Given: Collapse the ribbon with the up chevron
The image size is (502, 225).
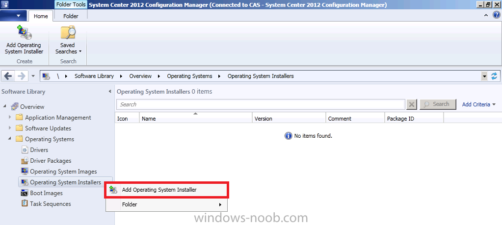Looking at the screenshot, I should click(486, 15).
